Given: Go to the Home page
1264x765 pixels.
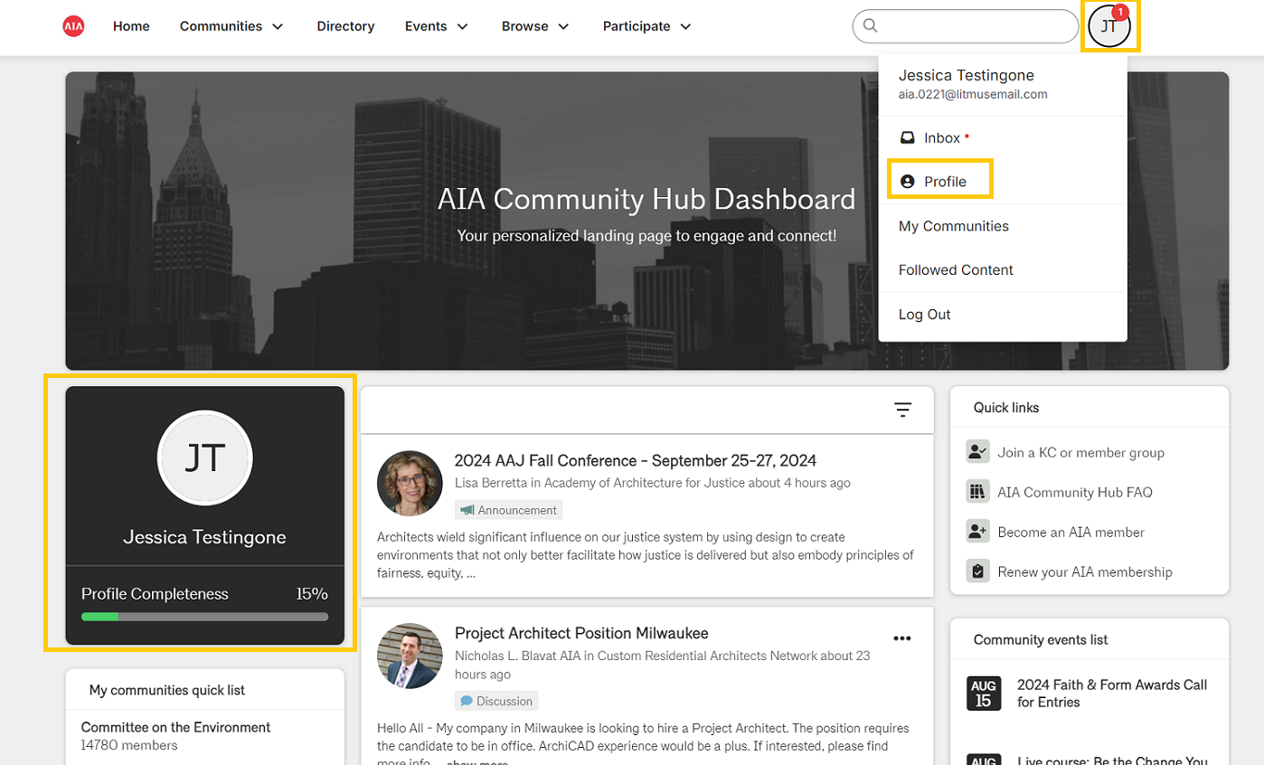Looking at the screenshot, I should pyautogui.click(x=131, y=26).
